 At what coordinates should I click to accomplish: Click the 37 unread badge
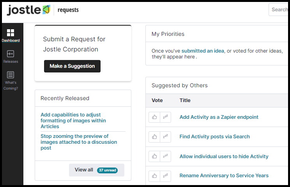(107, 170)
